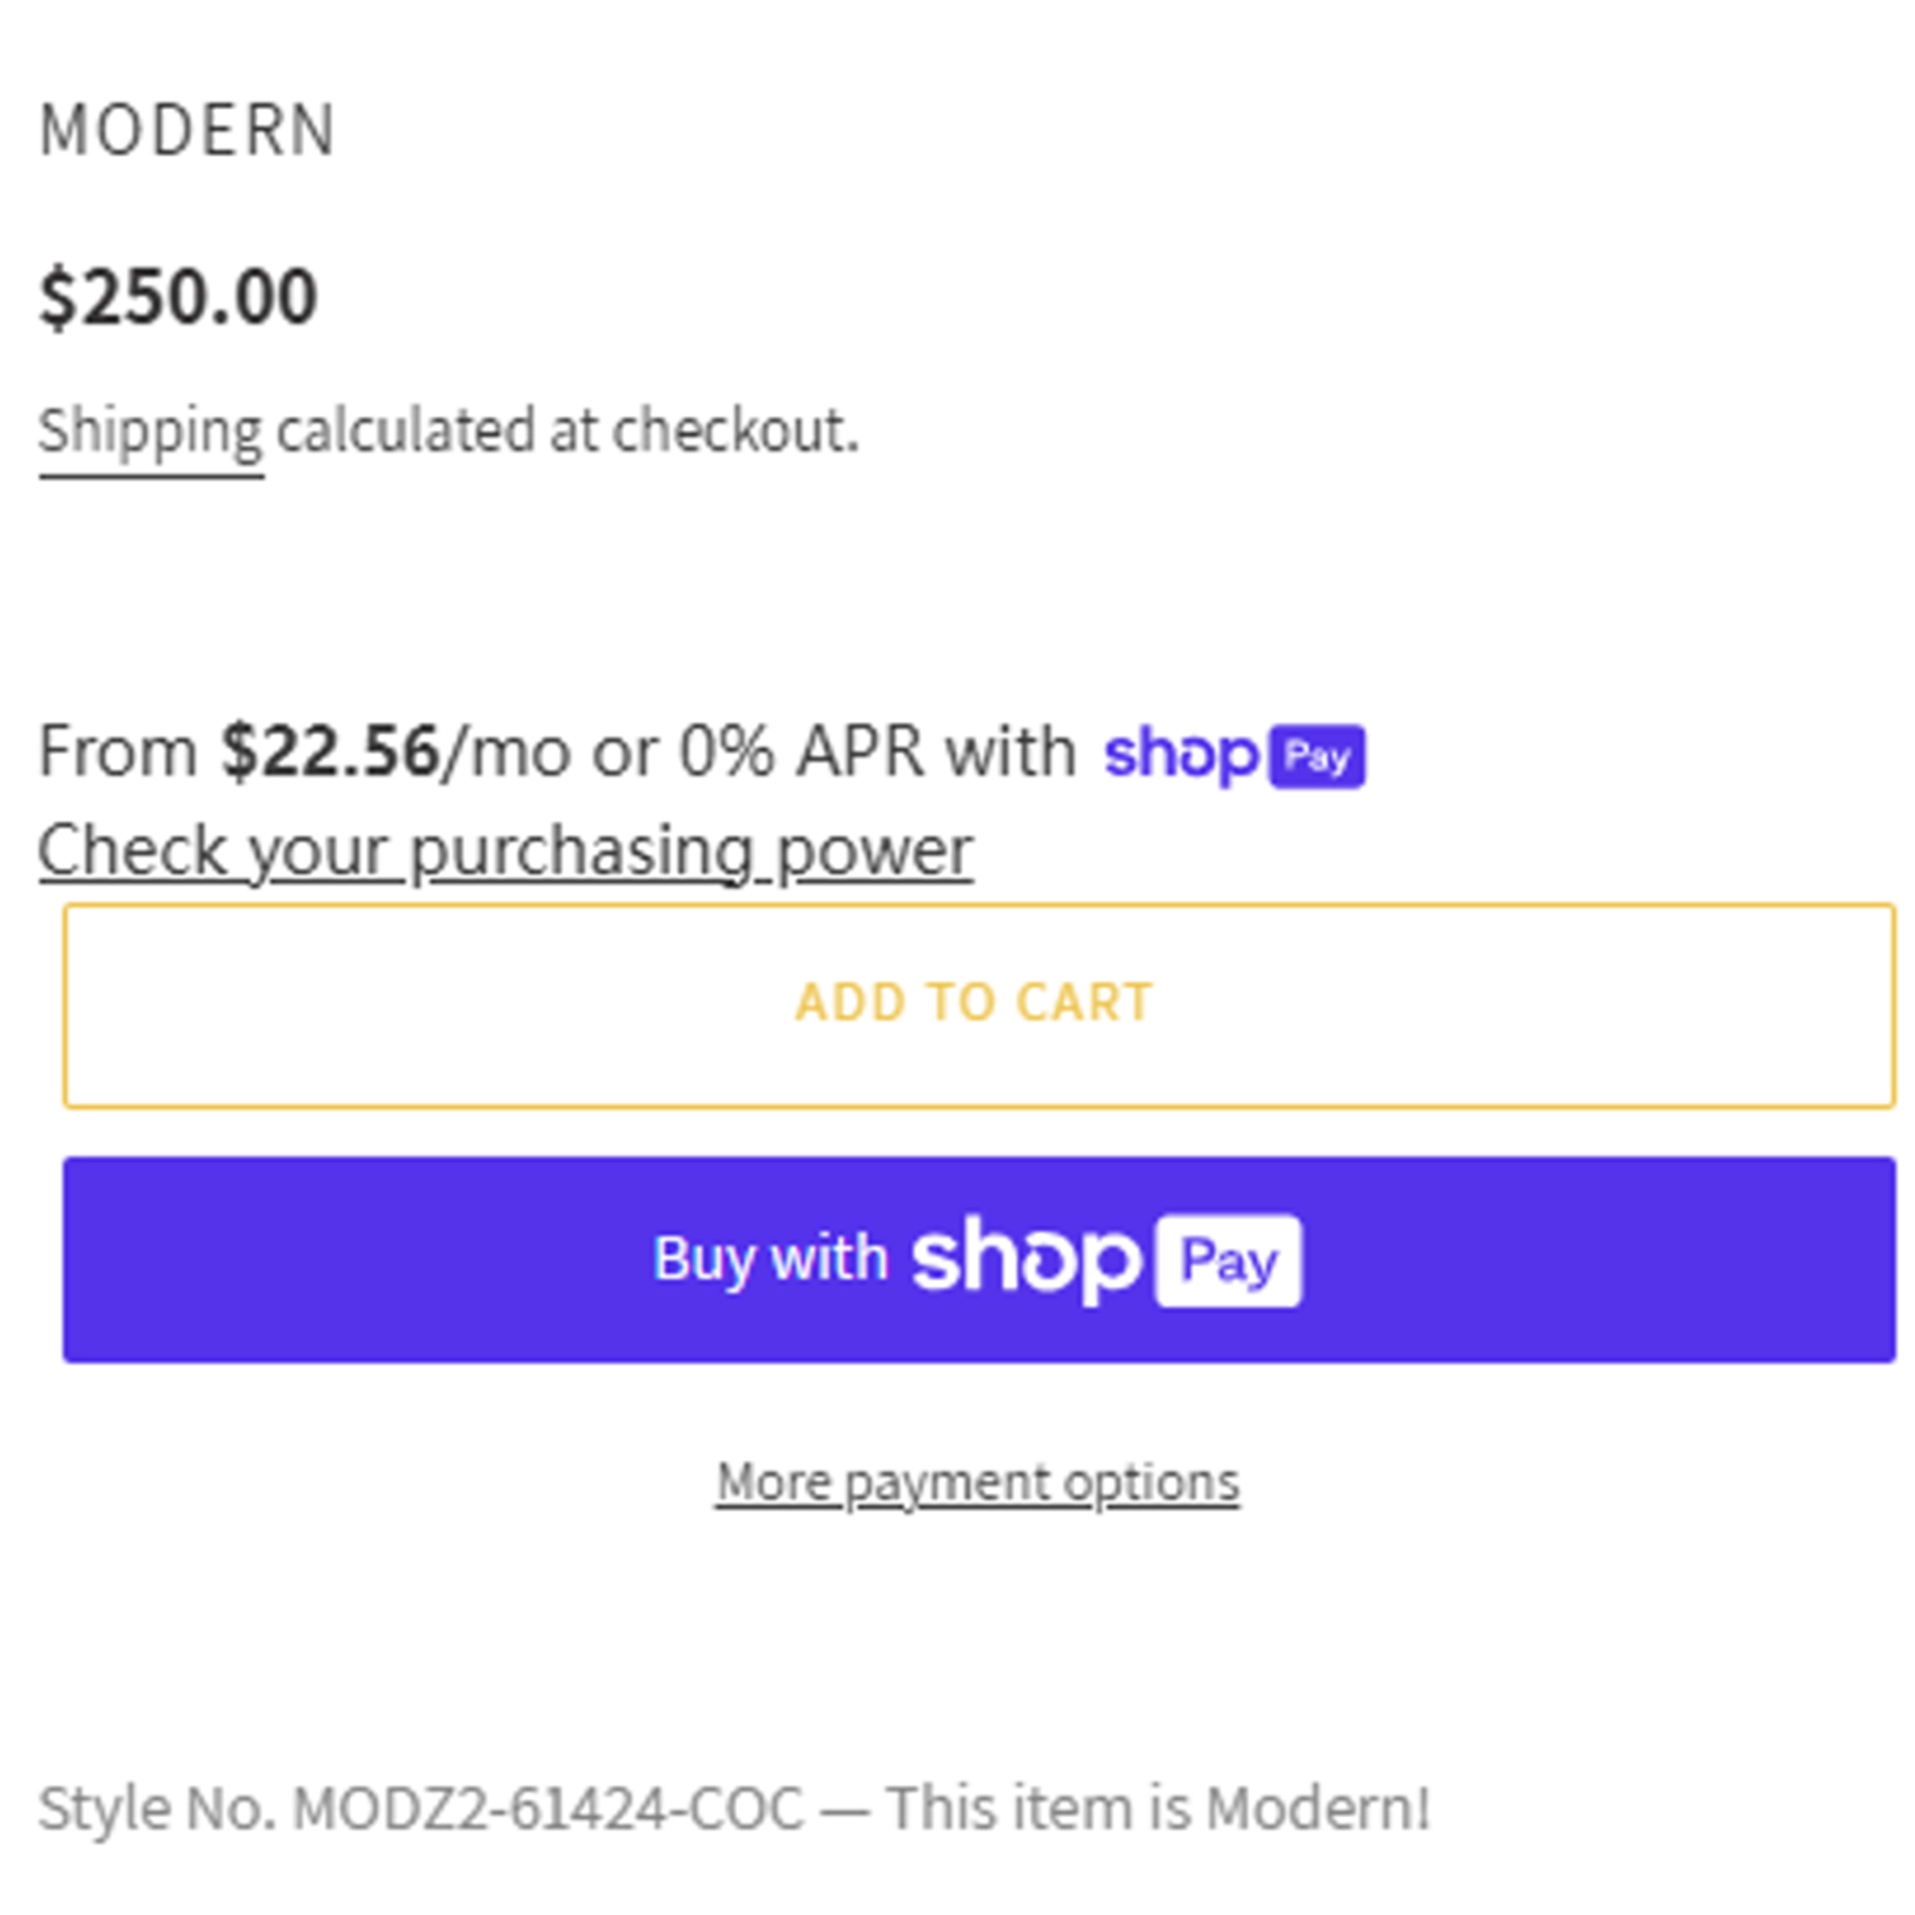Click the '0% APR with' text

877,751
